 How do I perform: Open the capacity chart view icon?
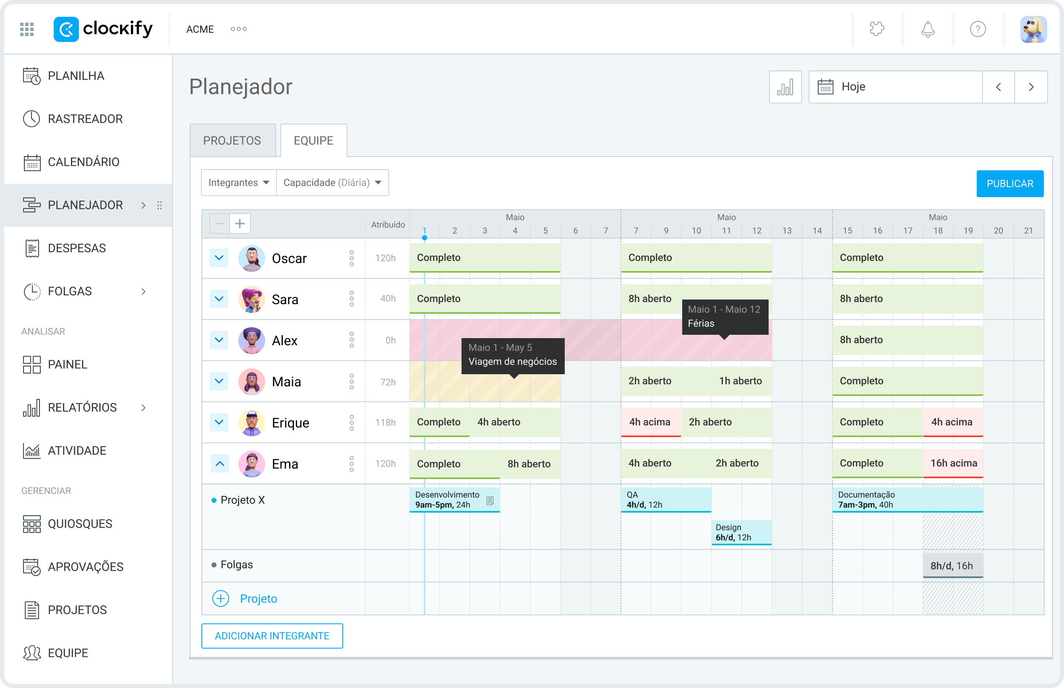coord(785,87)
